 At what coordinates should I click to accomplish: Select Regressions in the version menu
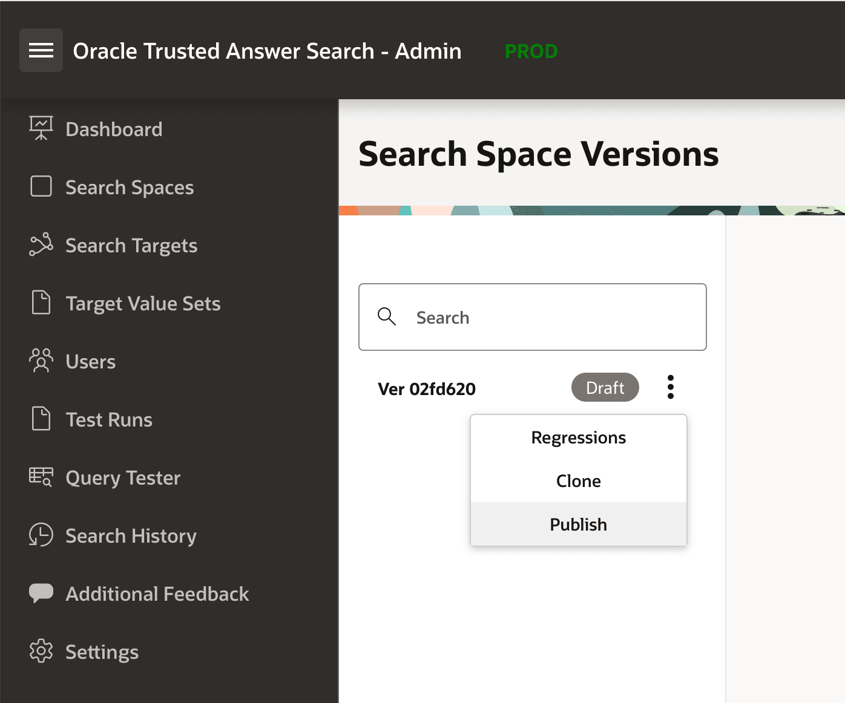coord(578,437)
